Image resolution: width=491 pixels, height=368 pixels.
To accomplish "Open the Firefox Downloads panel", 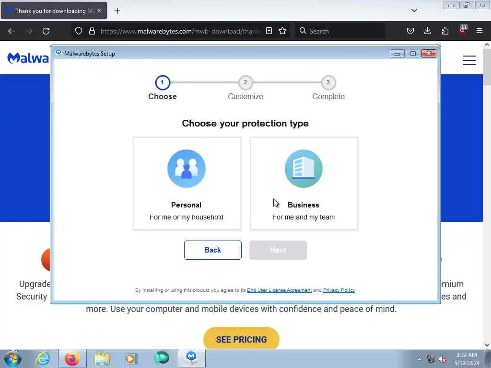I will 427,31.
